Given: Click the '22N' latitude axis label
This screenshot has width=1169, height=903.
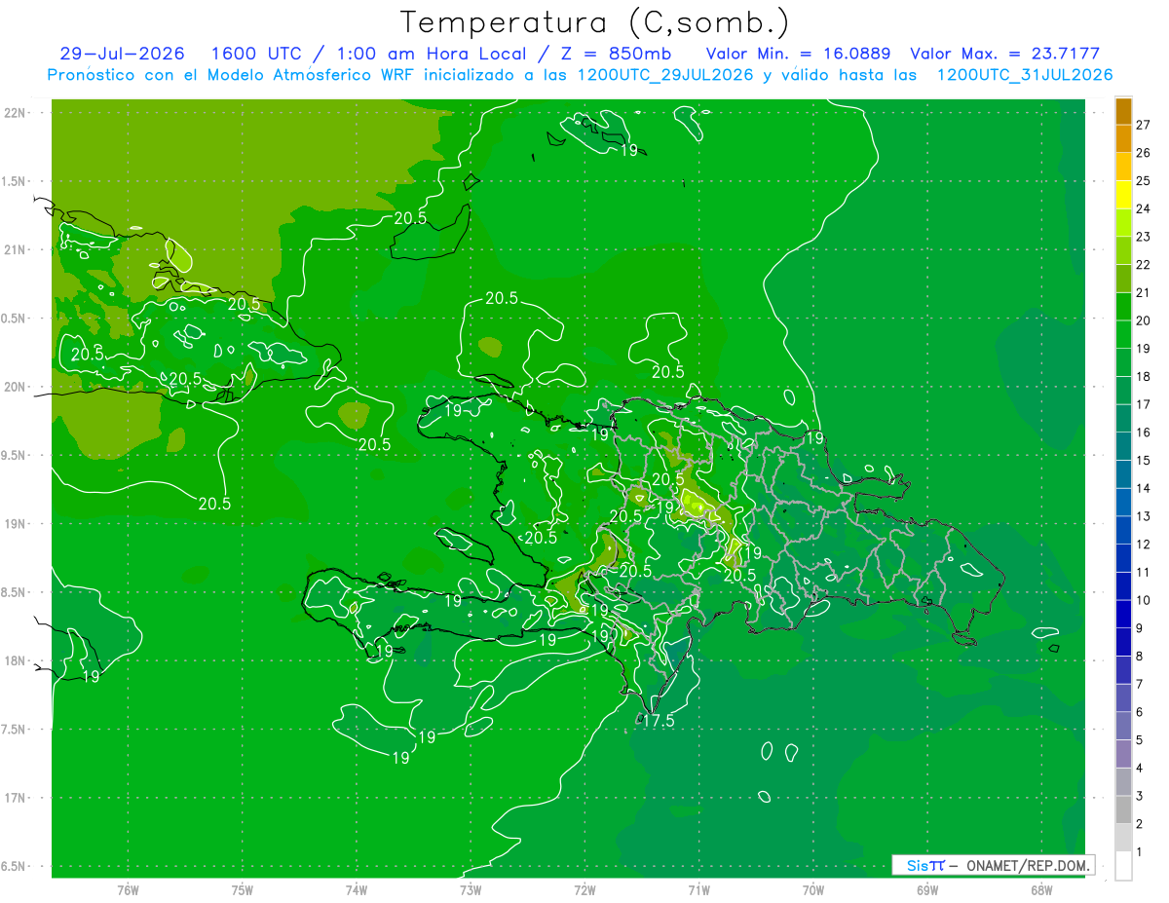Looking at the screenshot, I should (16, 113).
